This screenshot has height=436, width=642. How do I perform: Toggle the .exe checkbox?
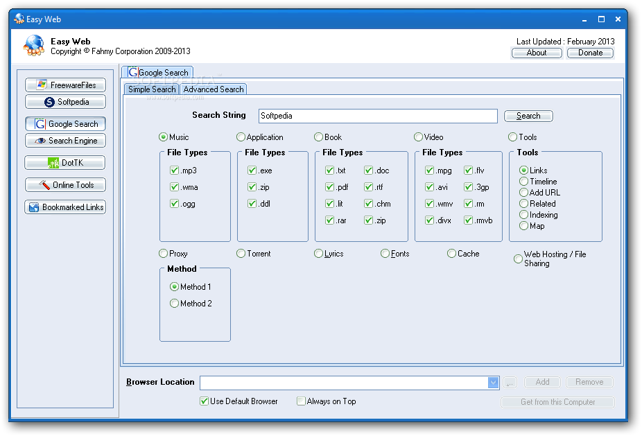point(252,171)
